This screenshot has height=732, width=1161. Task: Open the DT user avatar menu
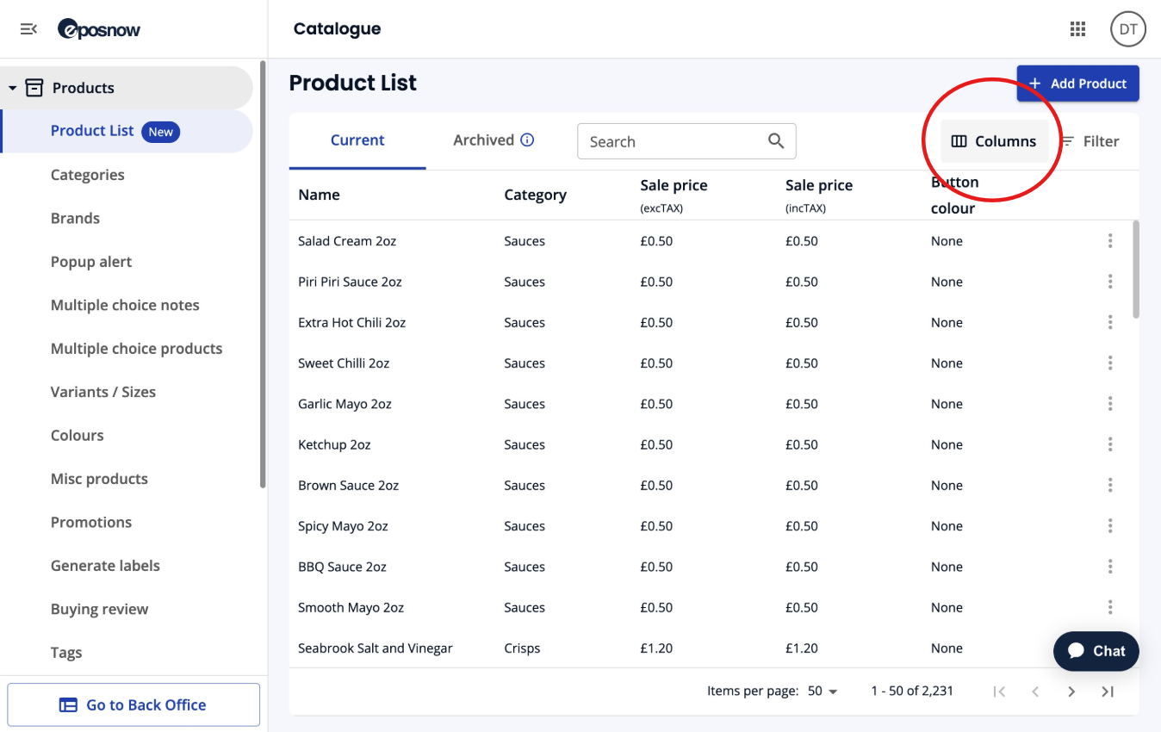tap(1128, 29)
